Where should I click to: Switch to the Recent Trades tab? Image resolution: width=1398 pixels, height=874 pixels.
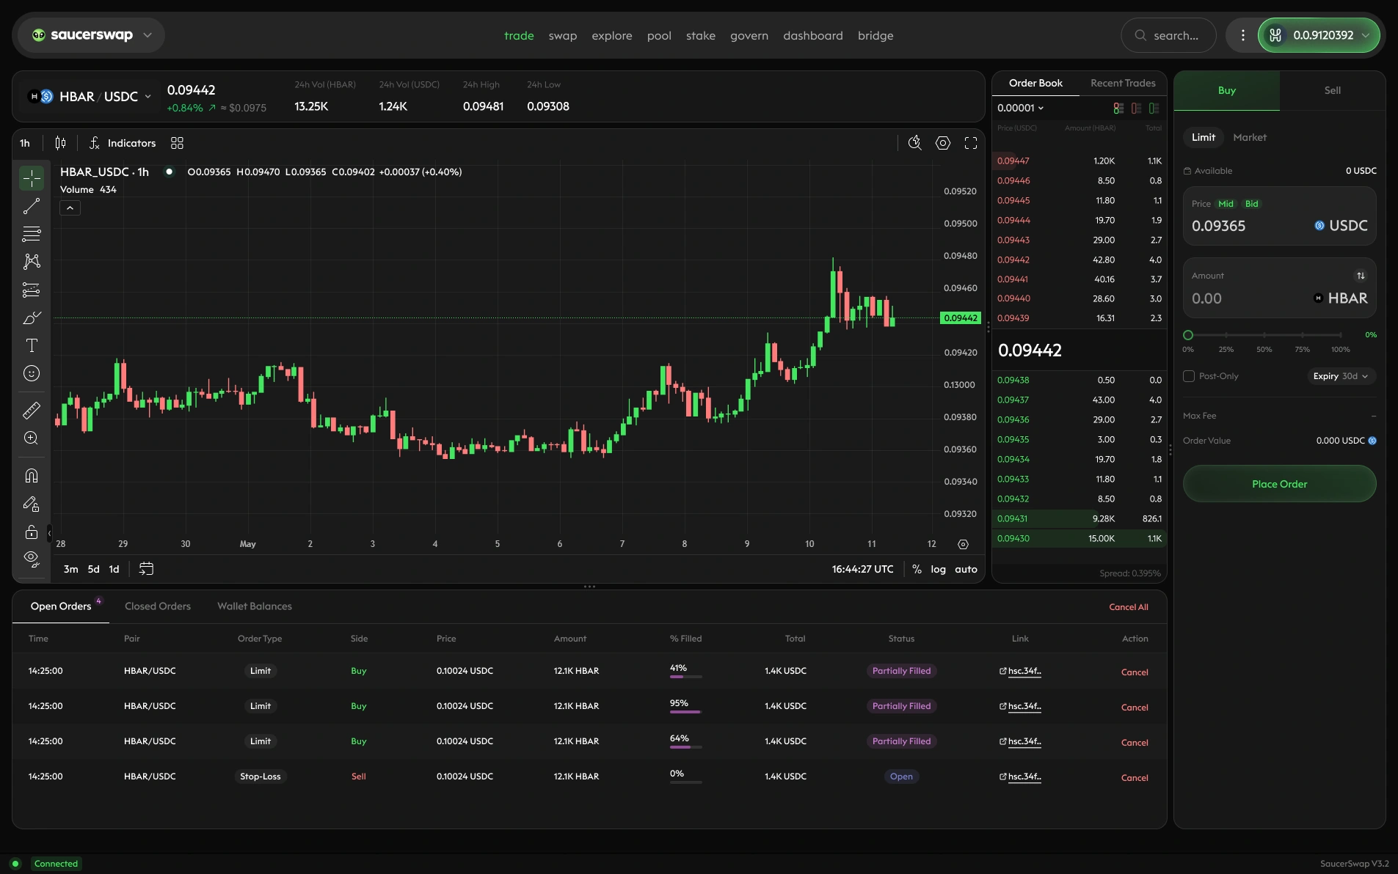click(x=1123, y=83)
